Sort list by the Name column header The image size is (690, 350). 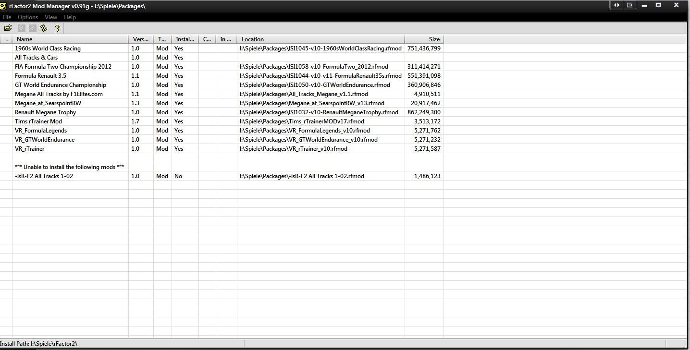[70, 39]
